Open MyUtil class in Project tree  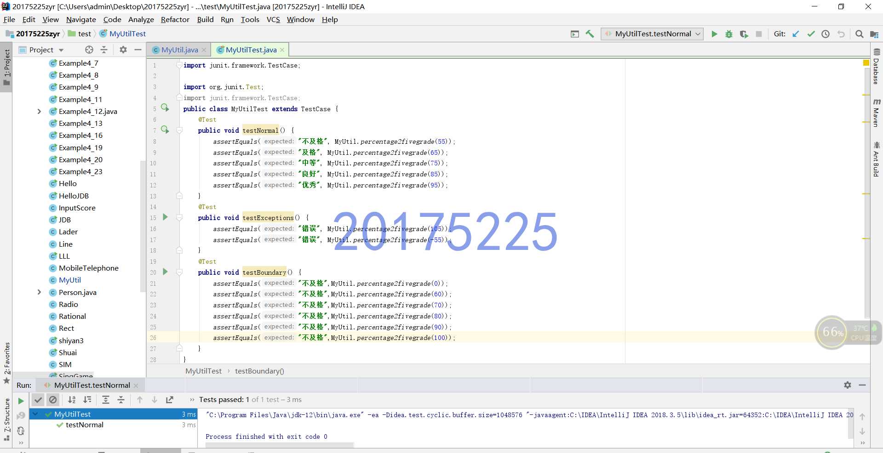[x=70, y=280]
